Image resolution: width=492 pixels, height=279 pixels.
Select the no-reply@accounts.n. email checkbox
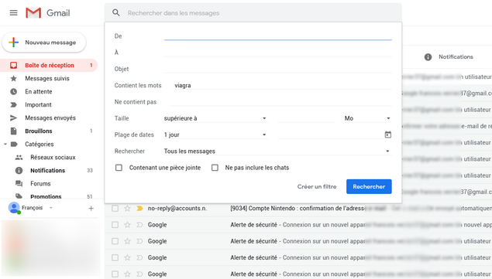[115, 208]
